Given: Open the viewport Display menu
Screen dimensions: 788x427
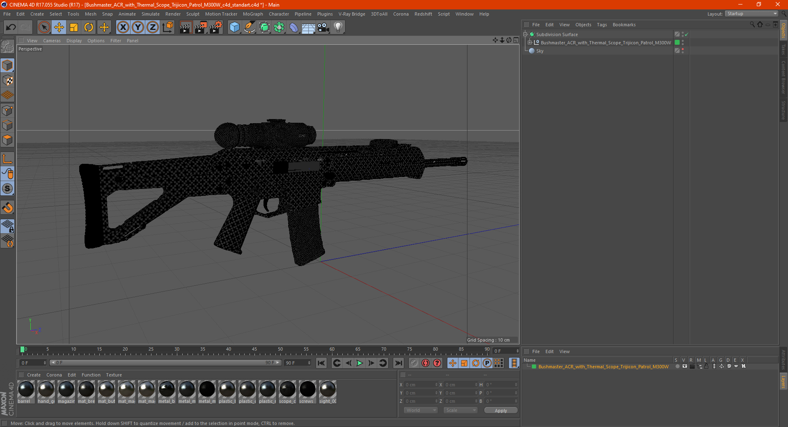Looking at the screenshot, I should click(x=74, y=41).
